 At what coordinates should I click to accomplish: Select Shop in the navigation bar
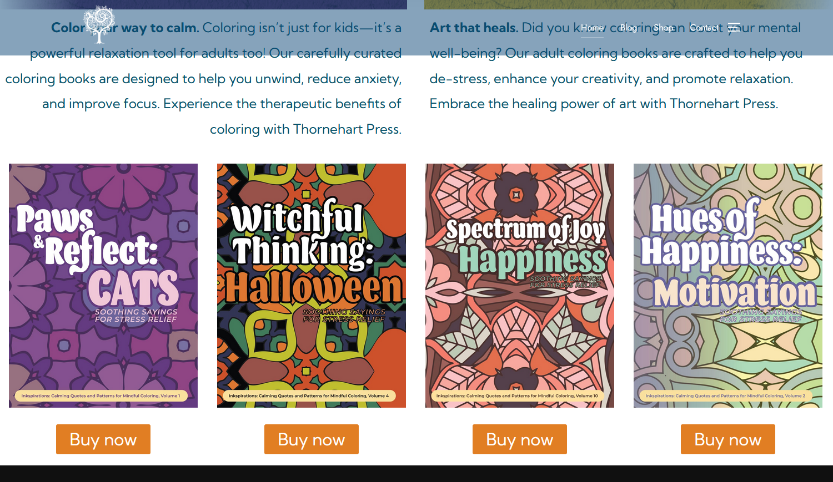point(663,28)
